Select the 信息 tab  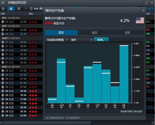point(127,33)
